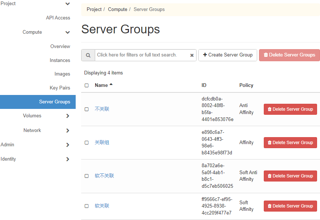Screen dimensions: 320x220
Task: Toggle the select-all checkbox in header
Action: 87,85
